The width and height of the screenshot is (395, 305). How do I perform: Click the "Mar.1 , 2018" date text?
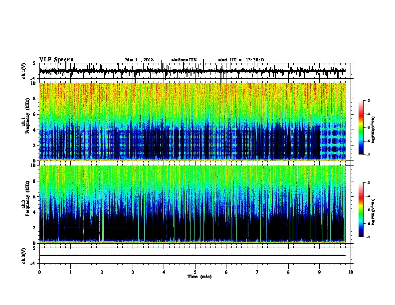(139, 60)
